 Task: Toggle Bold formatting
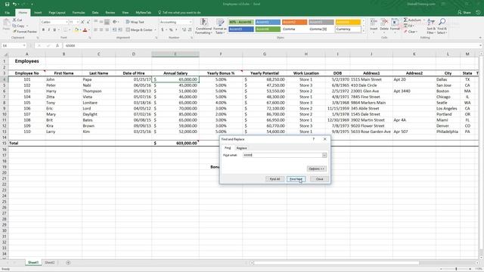(x=43, y=30)
